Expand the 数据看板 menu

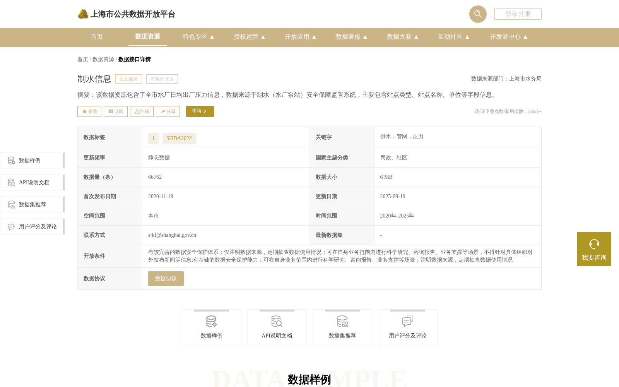(352, 37)
